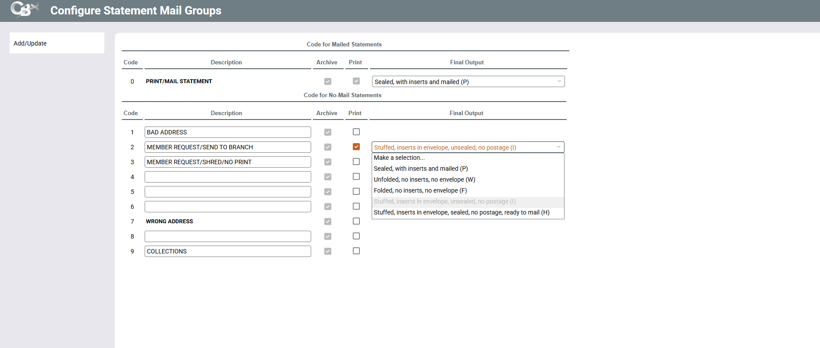Viewport: 820px width, 348px height.
Task: Click the BAD ADDRESS description field
Action: coord(228,132)
